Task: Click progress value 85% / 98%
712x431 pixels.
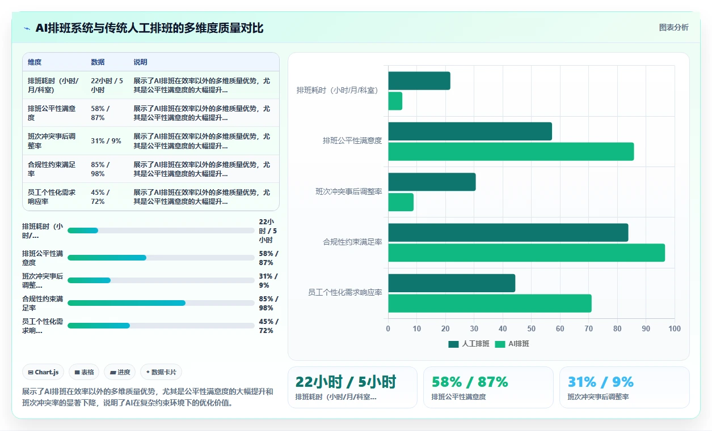Action: (267, 303)
